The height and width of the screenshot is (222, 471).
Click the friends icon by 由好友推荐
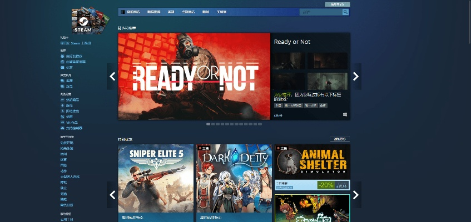point(62,56)
